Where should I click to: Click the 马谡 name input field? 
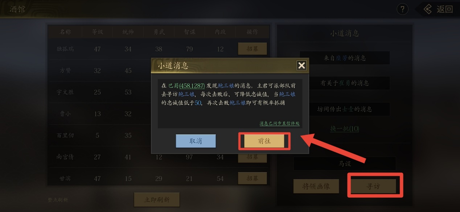(345, 164)
